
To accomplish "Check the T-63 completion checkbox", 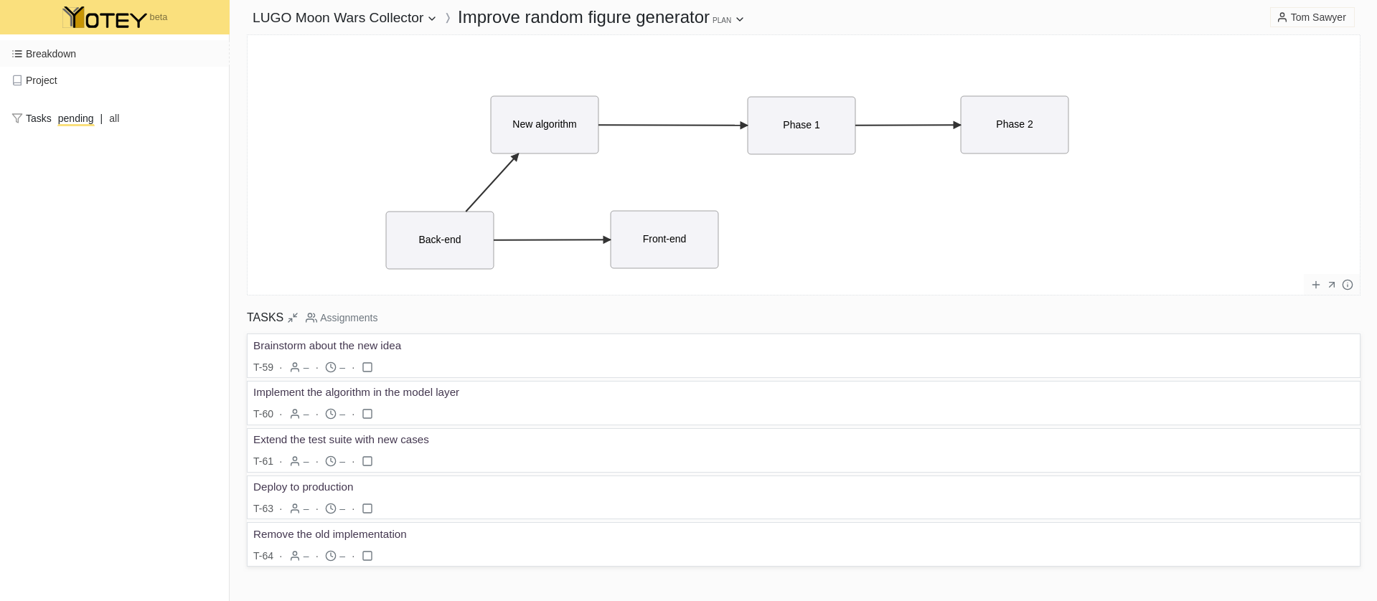I will click(x=367, y=508).
